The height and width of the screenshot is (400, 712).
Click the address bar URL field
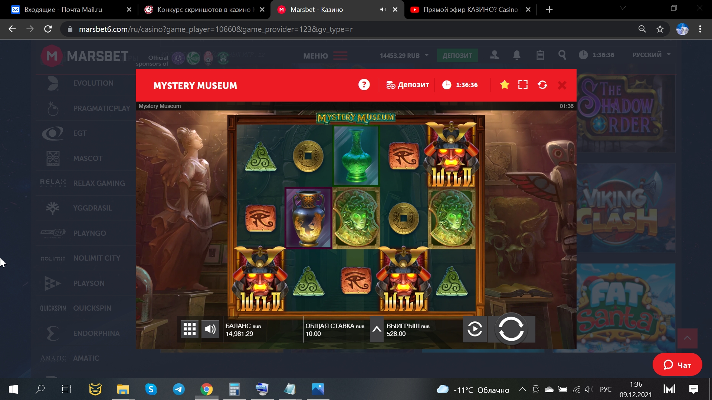[x=349, y=29]
